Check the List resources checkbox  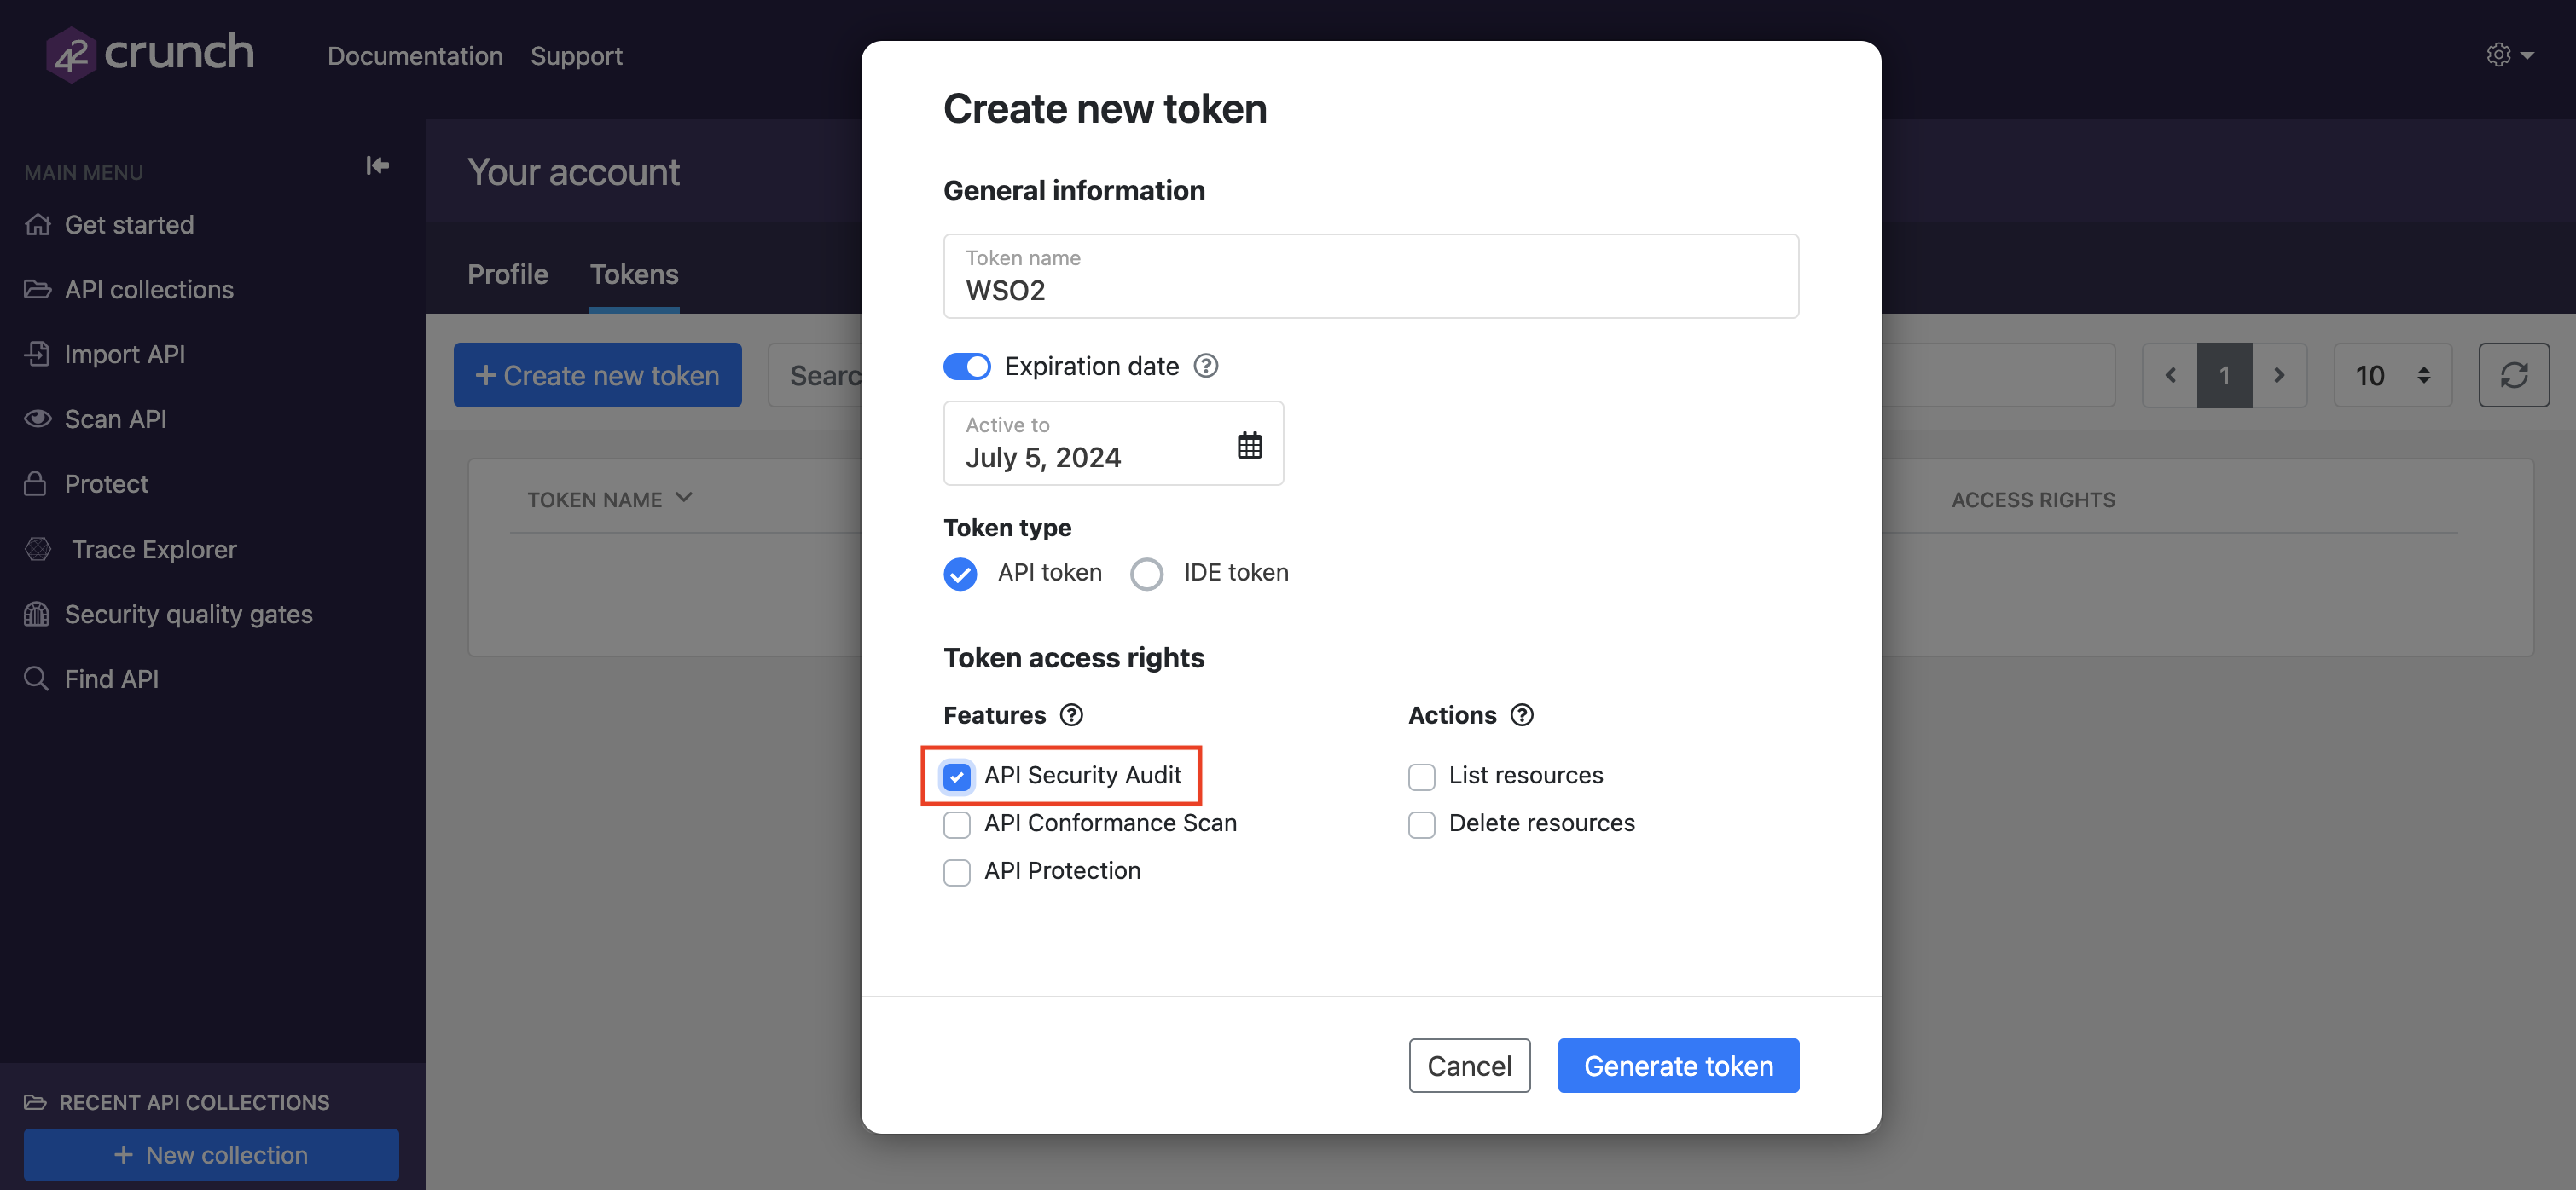point(1421,777)
